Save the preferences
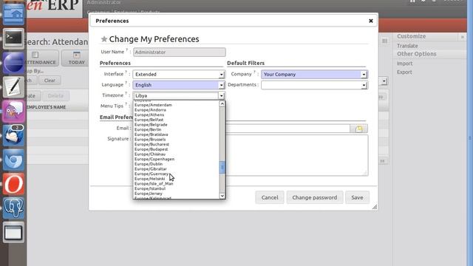Image resolution: width=473 pixels, height=266 pixels. point(357,197)
